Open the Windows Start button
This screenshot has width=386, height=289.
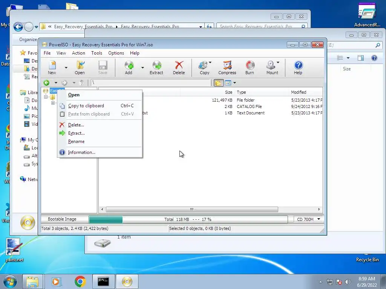click(10, 281)
